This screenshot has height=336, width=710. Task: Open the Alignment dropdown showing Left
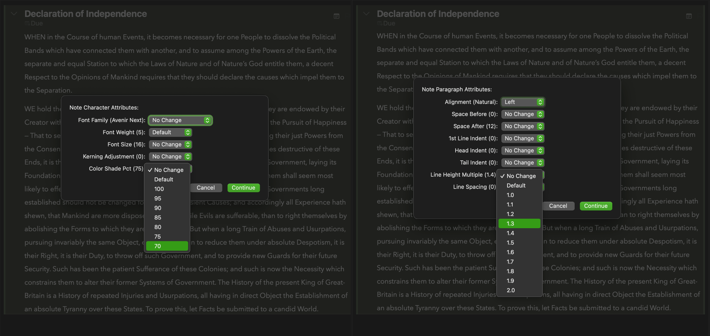[523, 102]
